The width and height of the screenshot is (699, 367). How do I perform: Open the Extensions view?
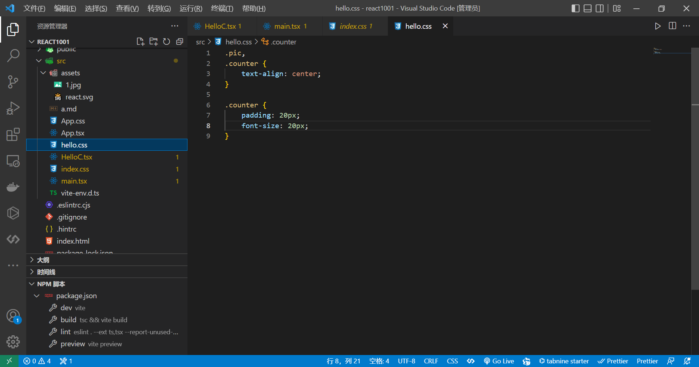[13, 134]
